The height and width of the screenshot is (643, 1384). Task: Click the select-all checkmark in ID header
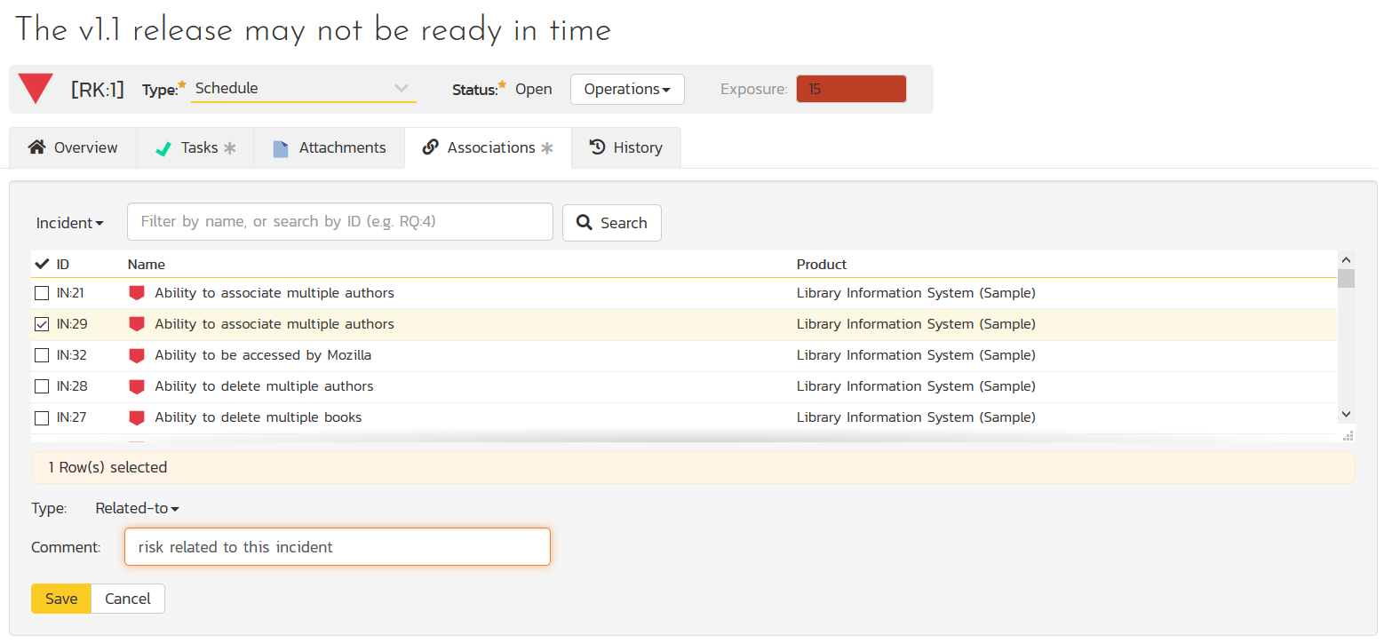pos(42,264)
